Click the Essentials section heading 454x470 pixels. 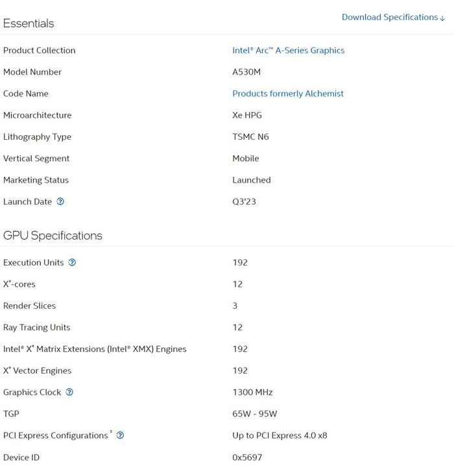[x=29, y=23]
